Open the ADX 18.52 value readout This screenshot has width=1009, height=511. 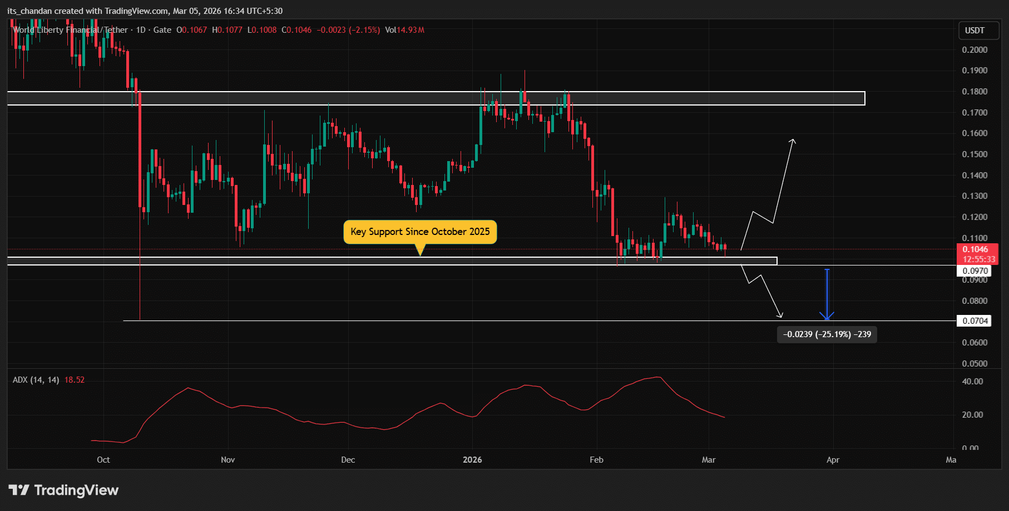[73, 379]
